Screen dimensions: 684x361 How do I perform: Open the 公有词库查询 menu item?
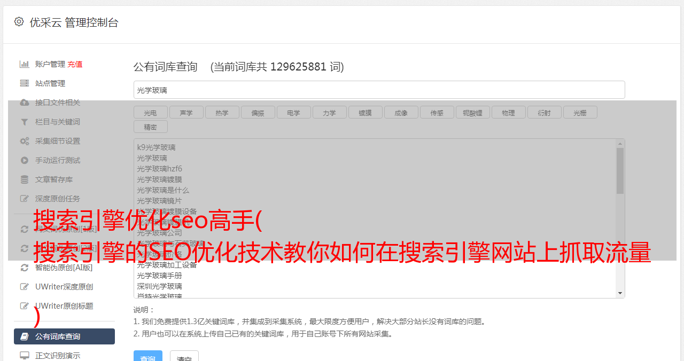[x=64, y=336]
